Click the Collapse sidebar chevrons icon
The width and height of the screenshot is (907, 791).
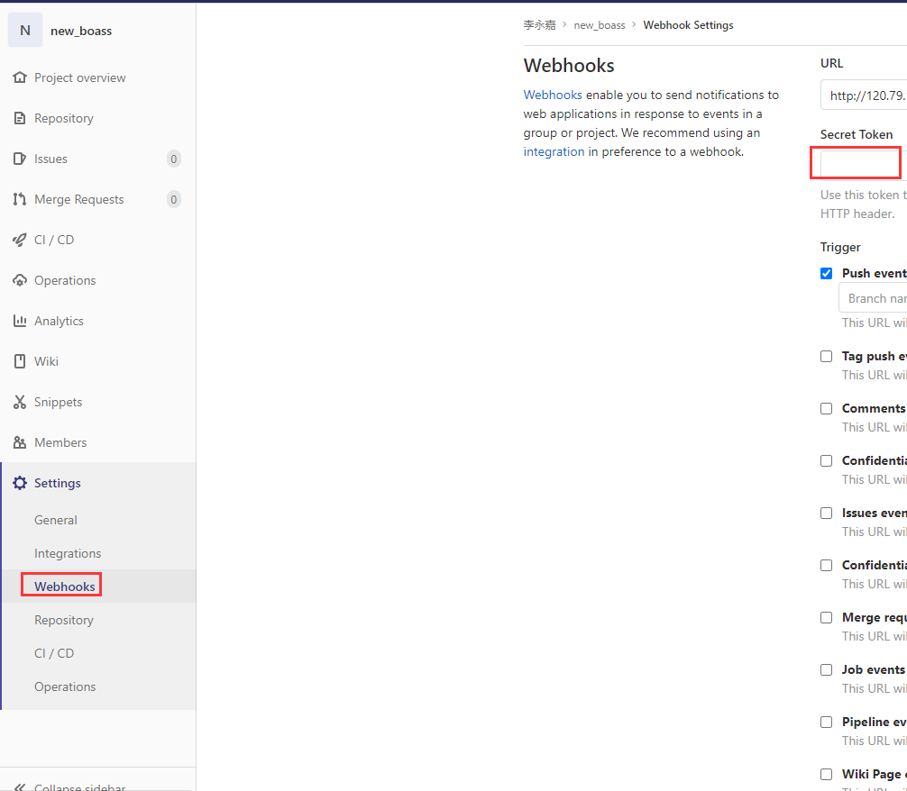pos(20,787)
